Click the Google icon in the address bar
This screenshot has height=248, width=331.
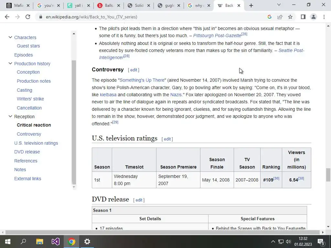coord(269,17)
